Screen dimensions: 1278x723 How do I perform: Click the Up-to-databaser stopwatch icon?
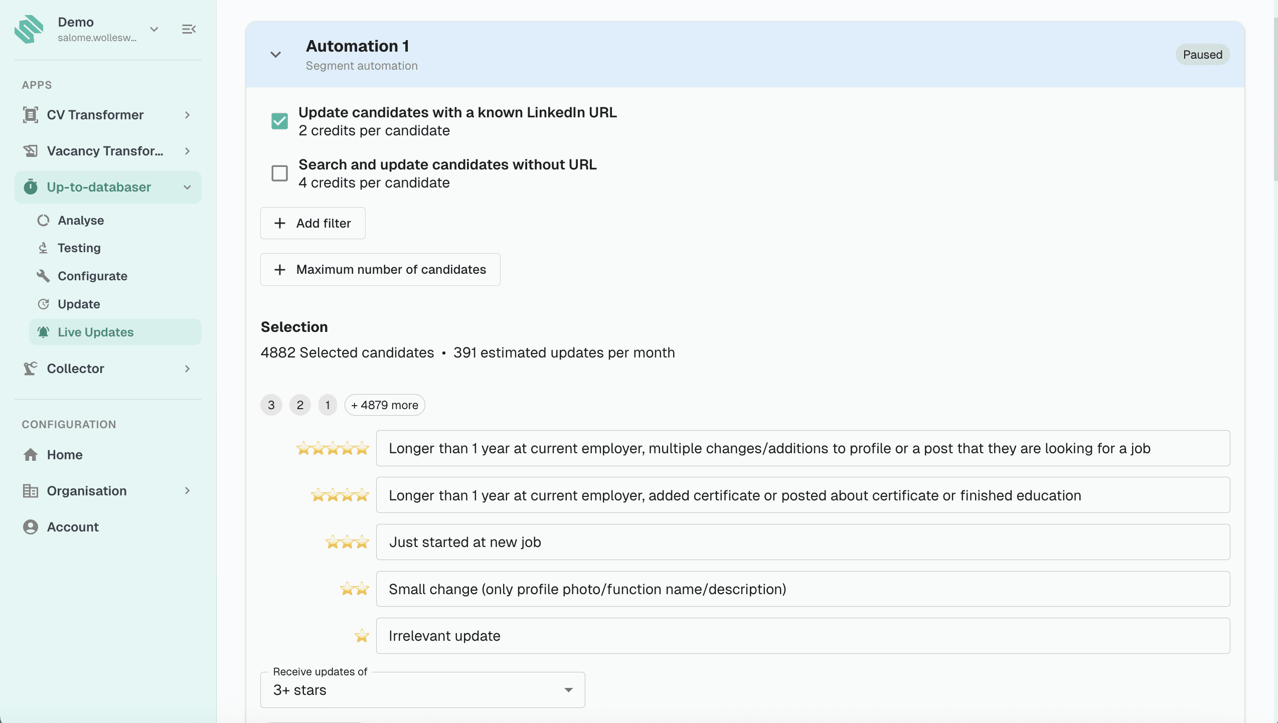coord(31,187)
